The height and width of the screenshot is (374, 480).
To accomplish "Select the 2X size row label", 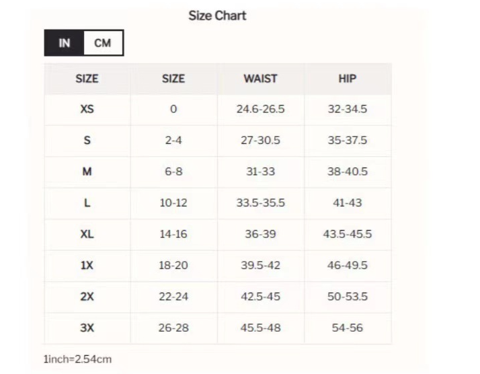I will [x=87, y=296].
